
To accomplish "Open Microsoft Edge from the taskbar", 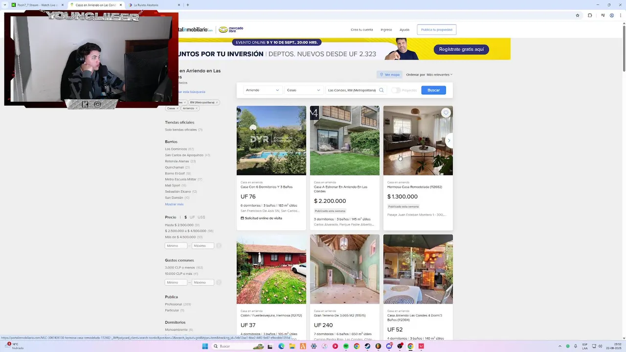I will [x=281, y=346].
